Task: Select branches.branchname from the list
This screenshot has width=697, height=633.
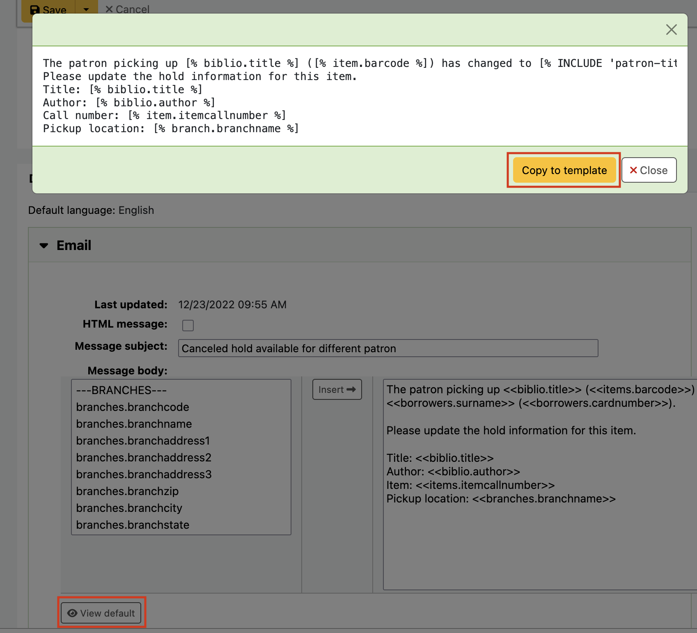Action: (134, 424)
